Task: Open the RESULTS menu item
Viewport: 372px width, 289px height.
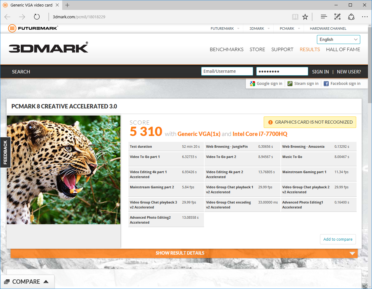Action: point(310,50)
